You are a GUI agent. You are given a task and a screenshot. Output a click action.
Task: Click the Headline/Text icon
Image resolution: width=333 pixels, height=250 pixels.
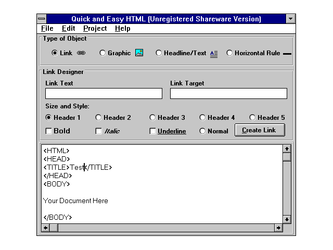[214, 53]
